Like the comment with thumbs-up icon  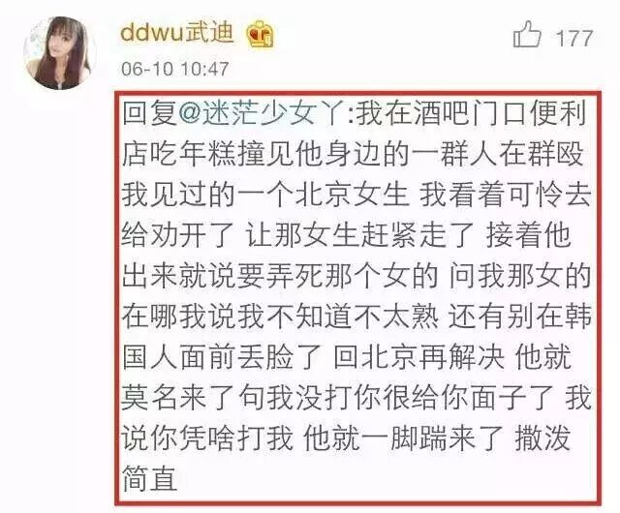point(527,35)
